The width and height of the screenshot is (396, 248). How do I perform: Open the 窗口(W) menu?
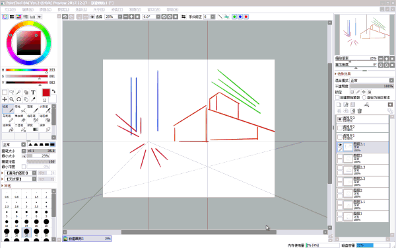pos(154,10)
